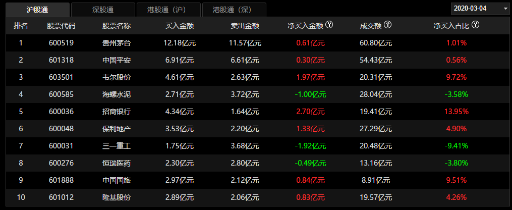Select stock name 贵州茅台
512x210 pixels.
(117, 43)
